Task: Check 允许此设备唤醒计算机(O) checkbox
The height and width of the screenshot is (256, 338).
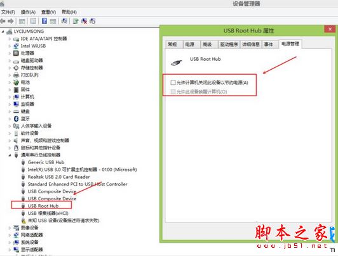Action: [173, 92]
